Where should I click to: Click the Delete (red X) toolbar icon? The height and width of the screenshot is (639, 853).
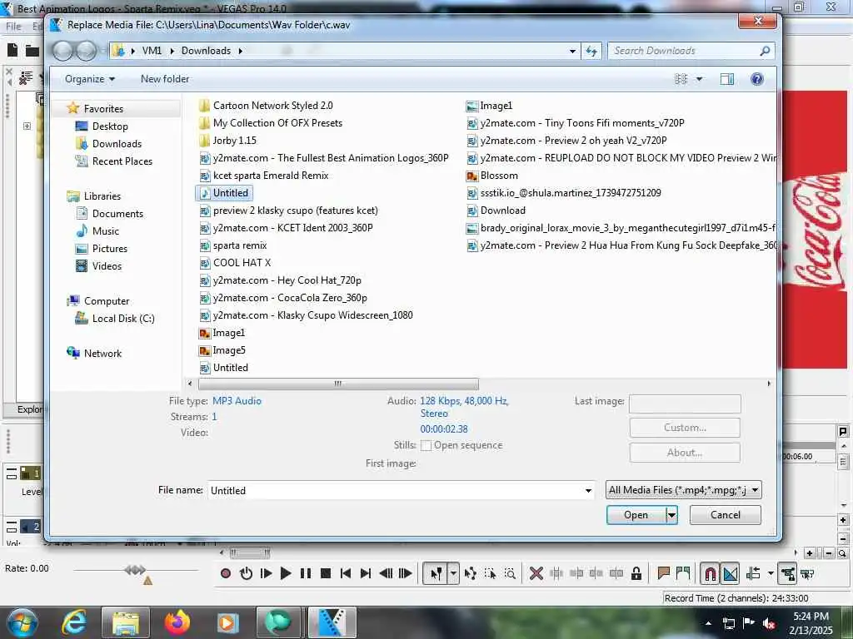click(x=536, y=573)
